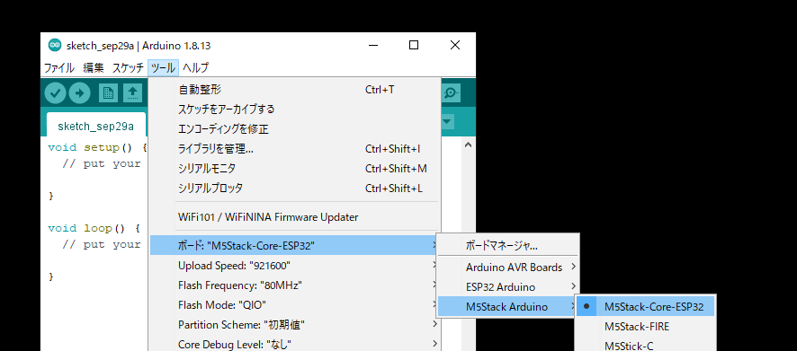Click the void loop() line in editor
Viewport: 797px width, 351px height.
pos(94,228)
